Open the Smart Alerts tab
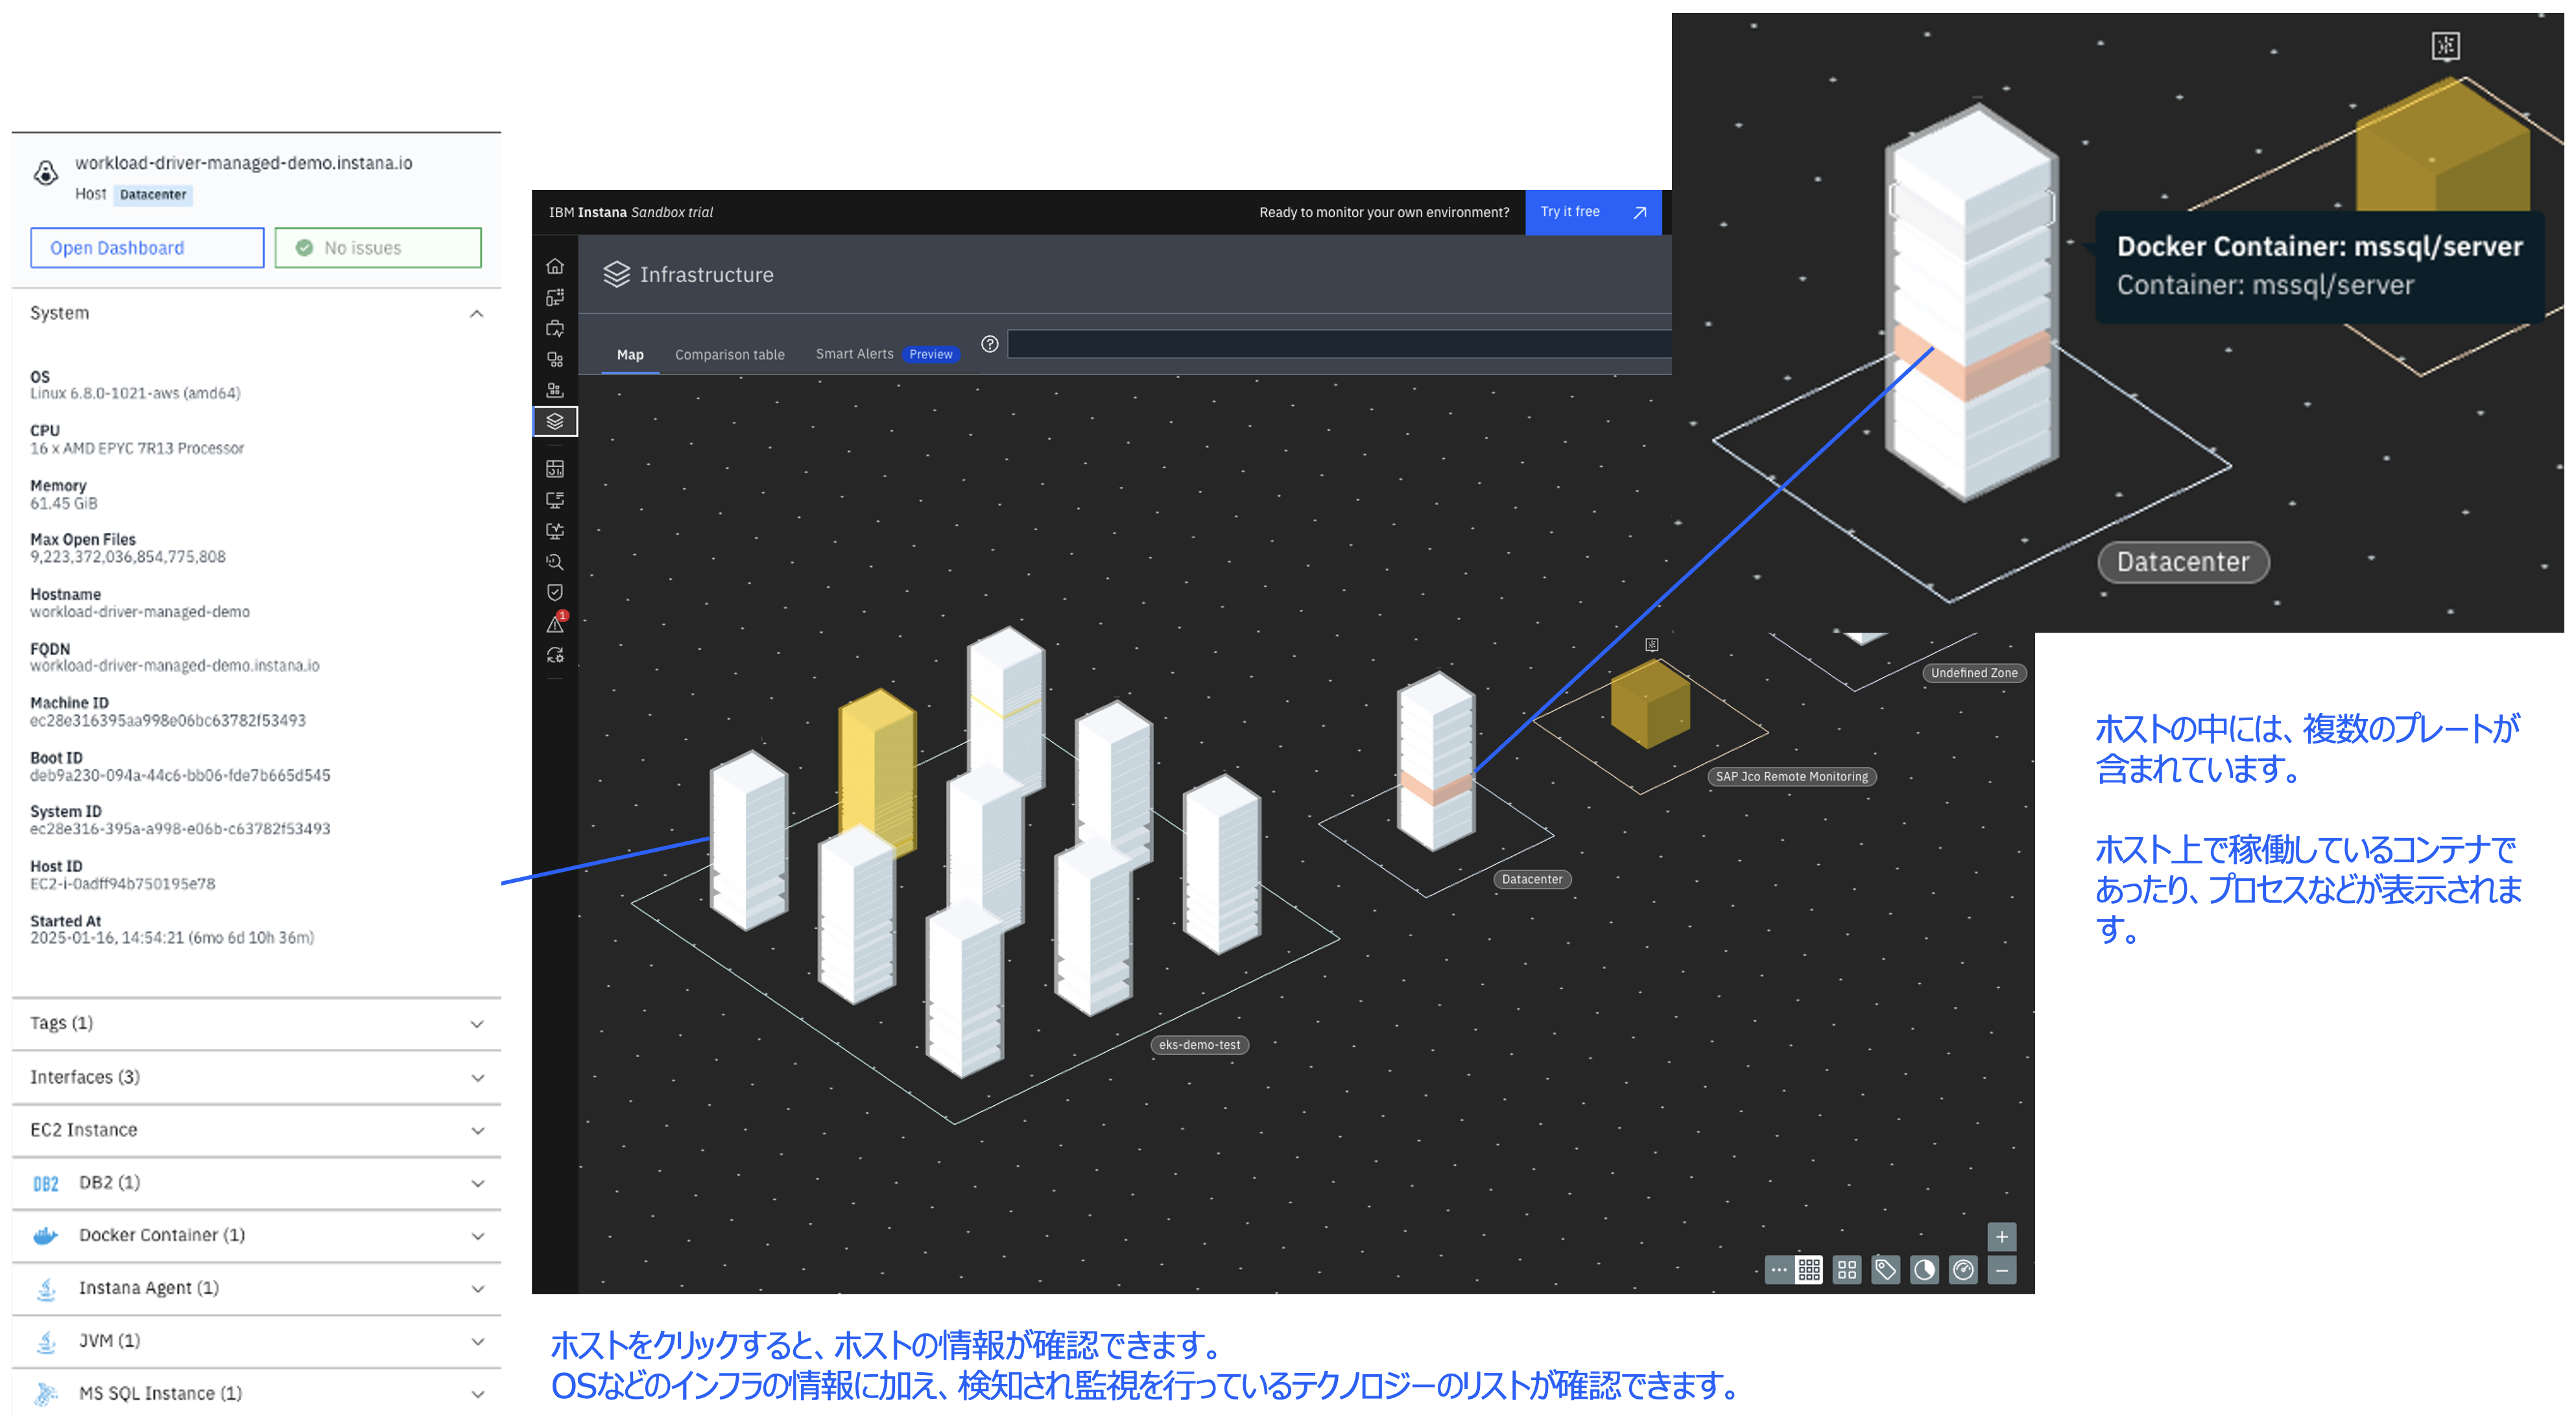 coord(854,354)
